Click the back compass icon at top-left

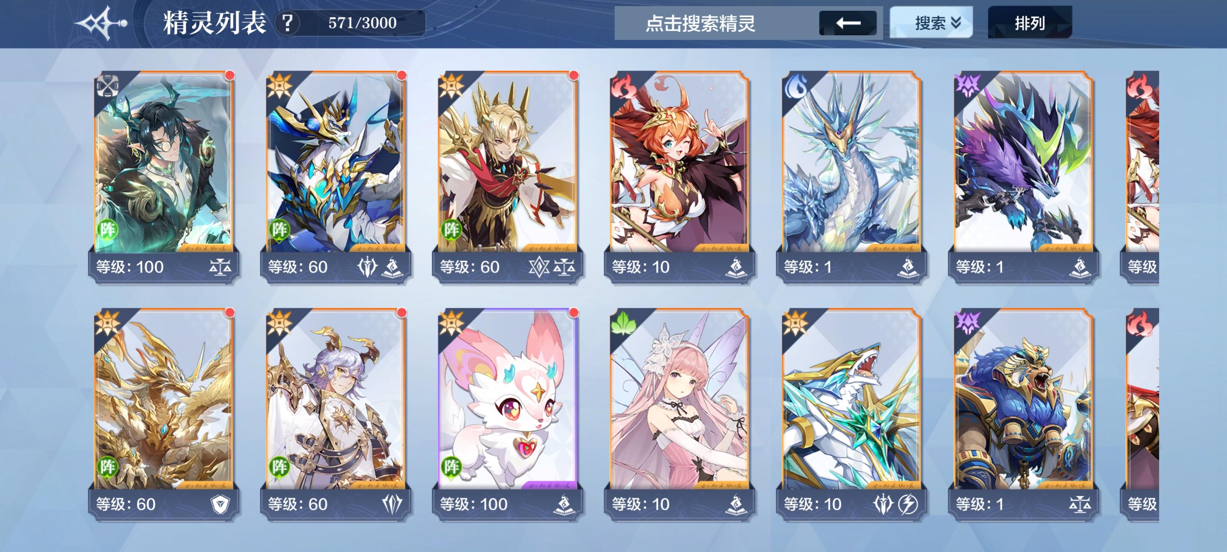click(x=102, y=23)
